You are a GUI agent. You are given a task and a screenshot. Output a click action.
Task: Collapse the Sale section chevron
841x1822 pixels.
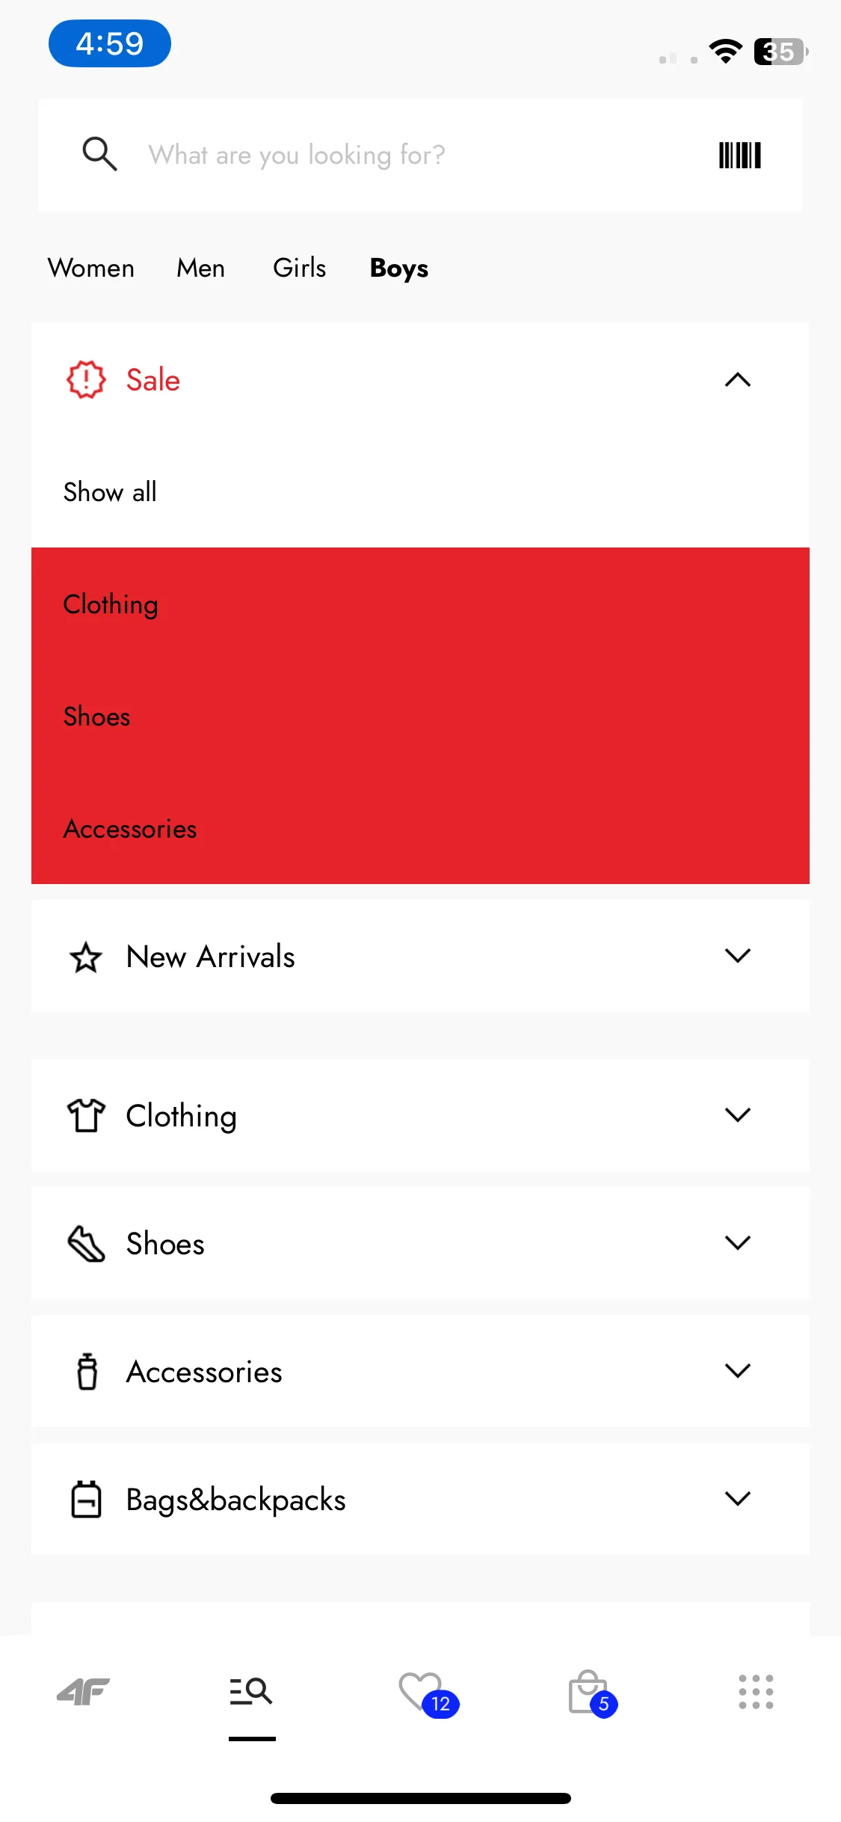(x=737, y=380)
